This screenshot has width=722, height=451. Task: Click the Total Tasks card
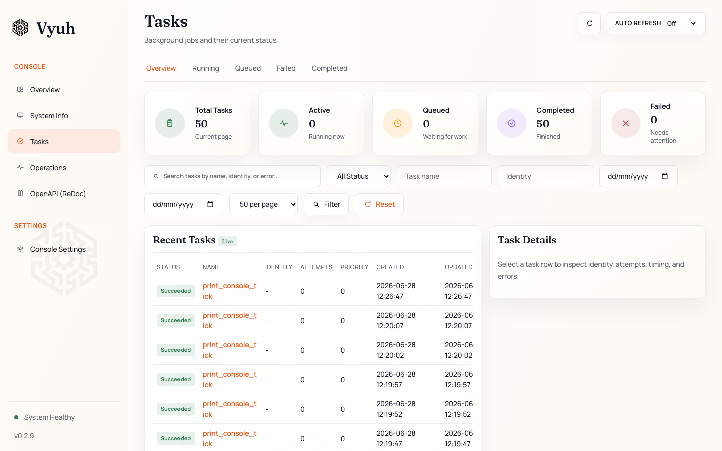[x=197, y=123]
